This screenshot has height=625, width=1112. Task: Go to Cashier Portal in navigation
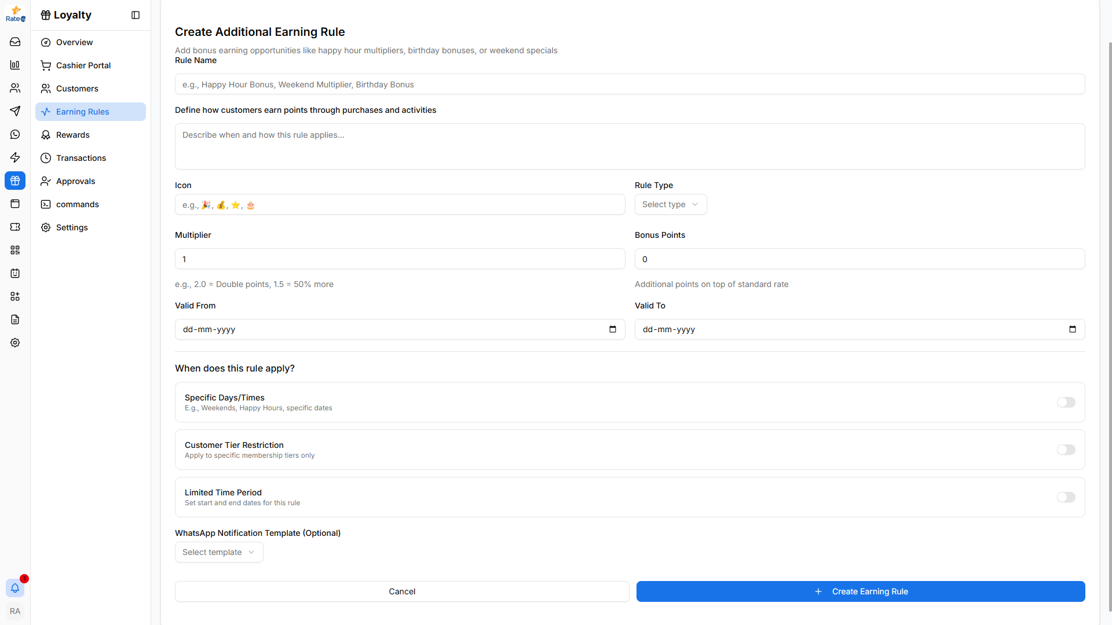(83, 65)
